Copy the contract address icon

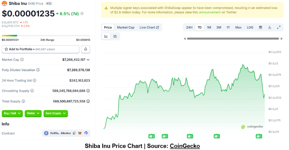[x=74, y=133]
